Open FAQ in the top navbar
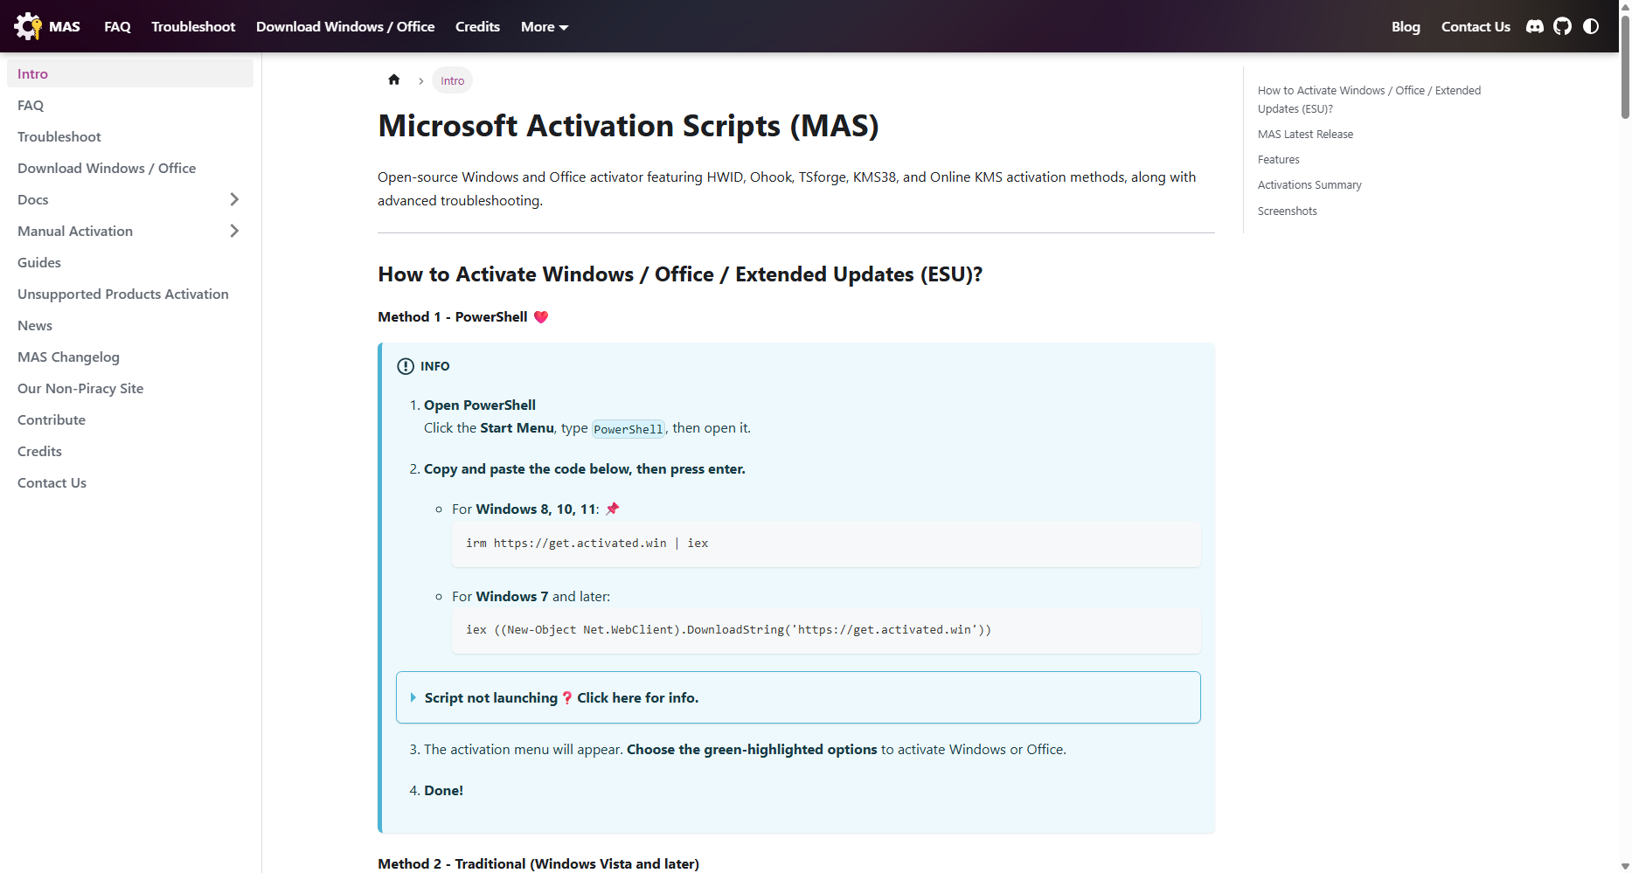Viewport: 1632px width, 873px height. click(x=117, y=26)
